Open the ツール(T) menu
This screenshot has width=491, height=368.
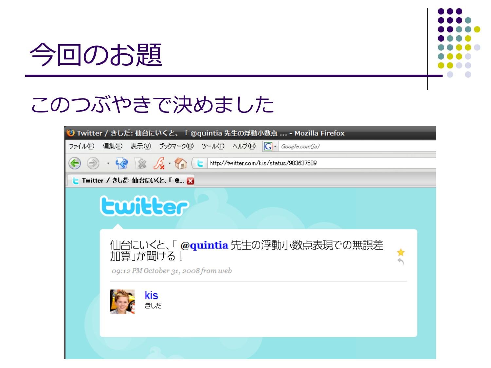click(213, 146)
